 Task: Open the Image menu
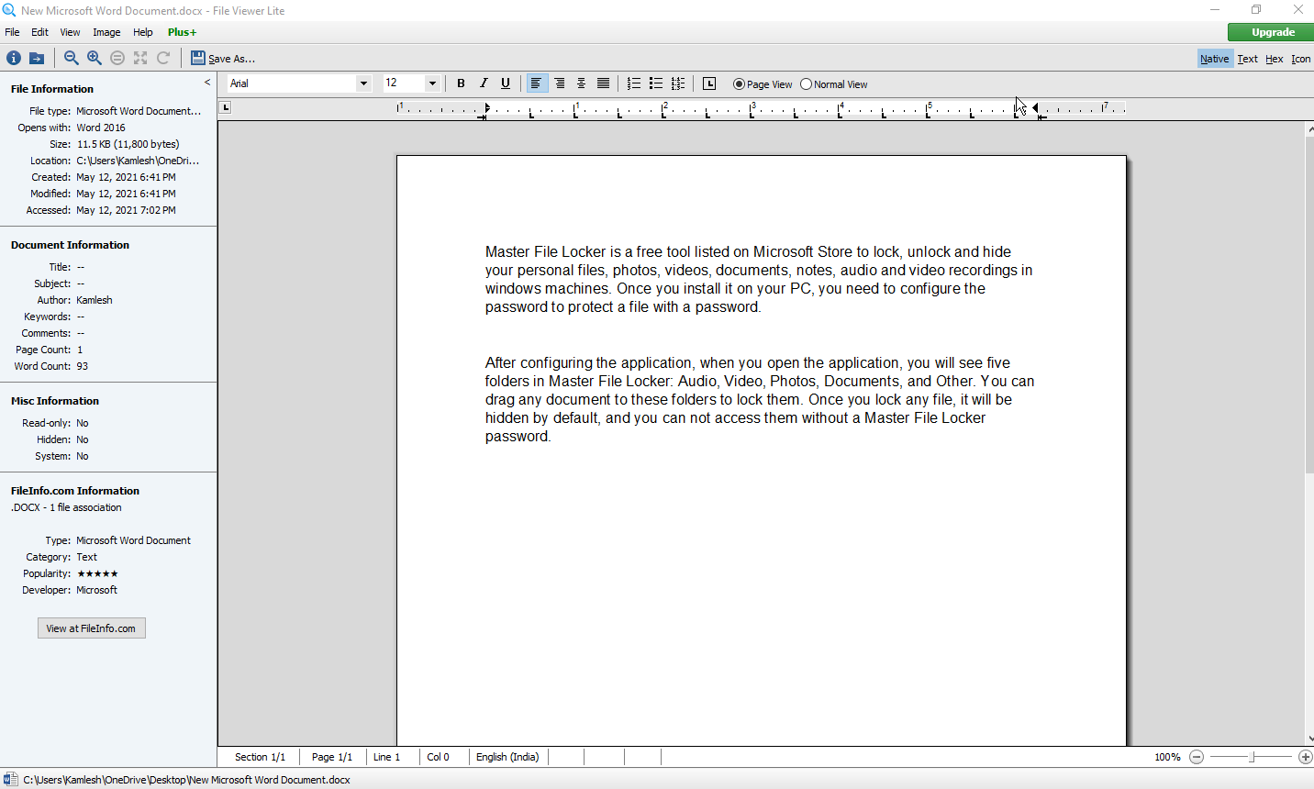[x=106, y=32]
